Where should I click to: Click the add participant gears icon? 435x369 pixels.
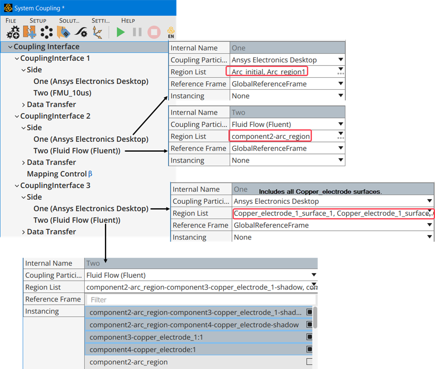[13, 32]
